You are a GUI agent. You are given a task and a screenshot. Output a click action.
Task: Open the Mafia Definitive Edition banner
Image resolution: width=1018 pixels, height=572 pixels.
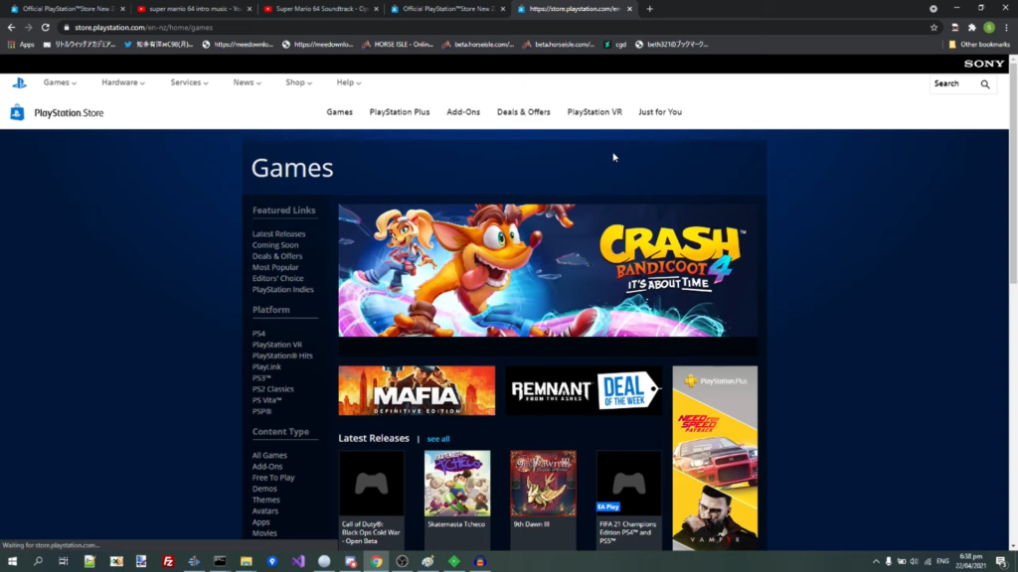417,390
